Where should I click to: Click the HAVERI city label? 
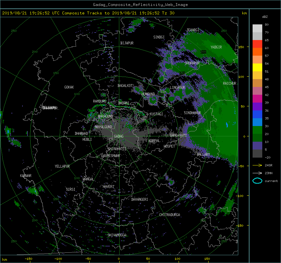pos(108,187)
